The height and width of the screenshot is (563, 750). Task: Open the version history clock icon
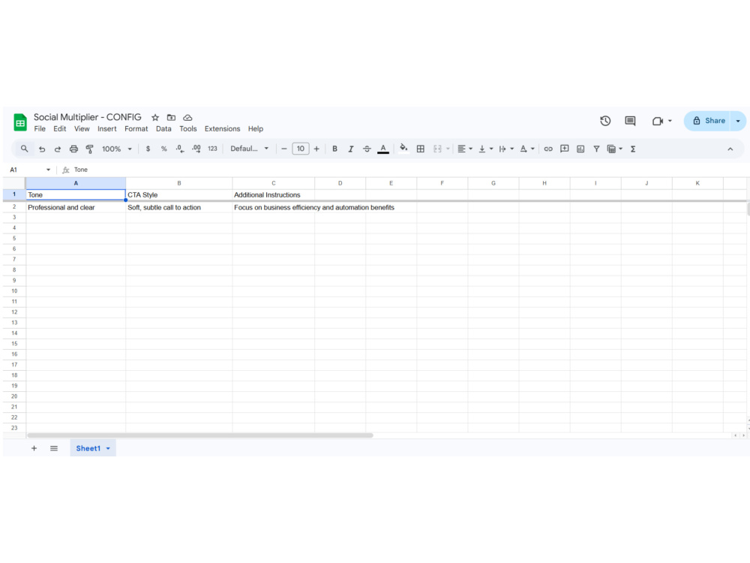605,121
